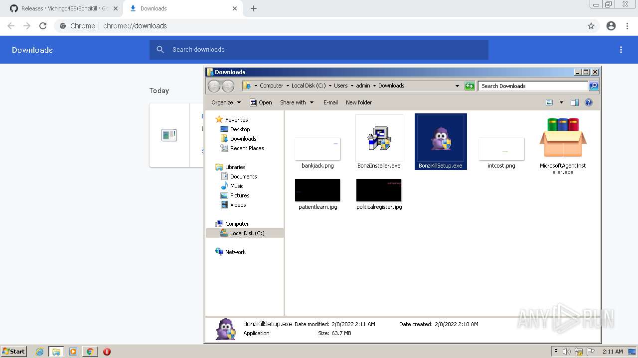
Task: Focus the Search downloads field in Chrome
Action: pos(319,50)
